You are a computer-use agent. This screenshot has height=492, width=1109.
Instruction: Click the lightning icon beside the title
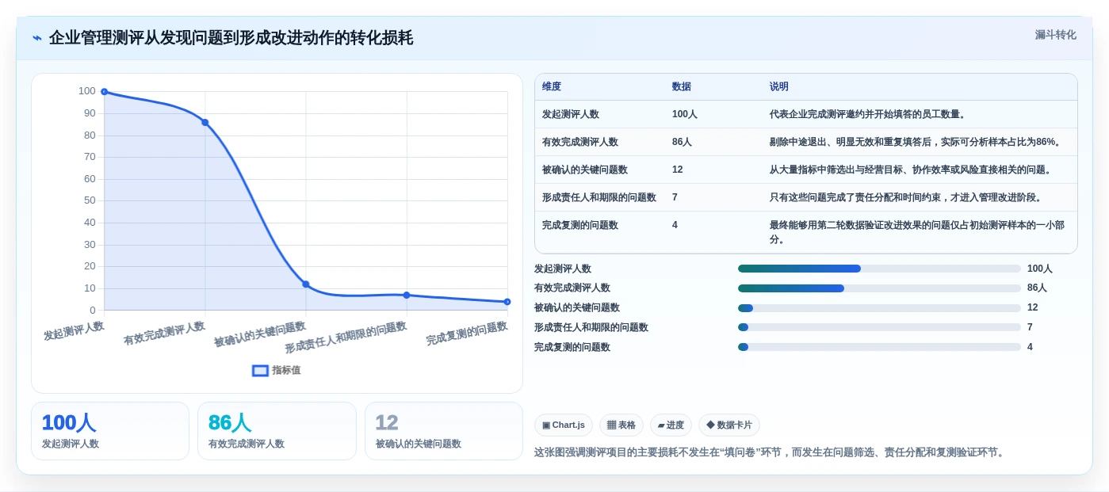(x=37, y=38)
